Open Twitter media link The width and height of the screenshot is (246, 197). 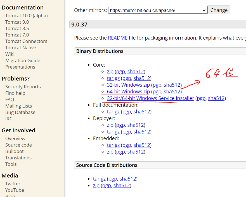point(13,184)
